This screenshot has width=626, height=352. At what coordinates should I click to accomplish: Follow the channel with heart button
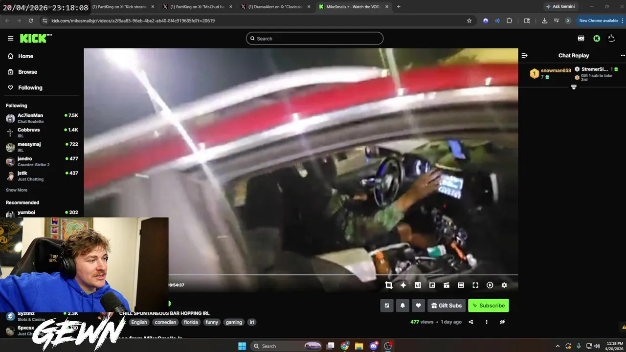[418, 306]
